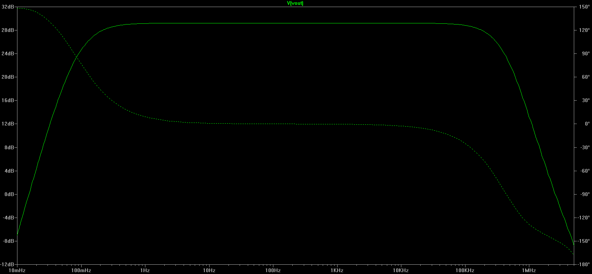Click the 100KHz frequency axis label
This screenshot has height=274, width=592.
tap(465, 270)
